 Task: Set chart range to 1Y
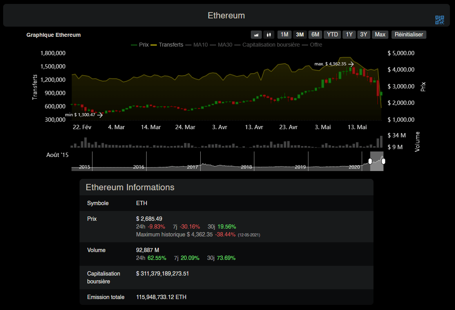pos(349,34)
